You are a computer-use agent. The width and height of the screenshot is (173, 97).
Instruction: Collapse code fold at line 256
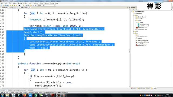point(5,38)
